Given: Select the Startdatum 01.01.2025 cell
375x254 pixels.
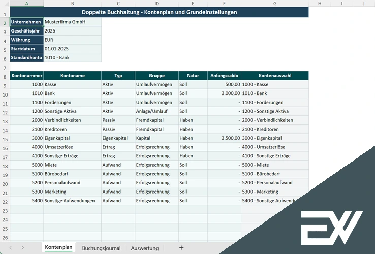Looking at the screenshot, I should [73, 49].
